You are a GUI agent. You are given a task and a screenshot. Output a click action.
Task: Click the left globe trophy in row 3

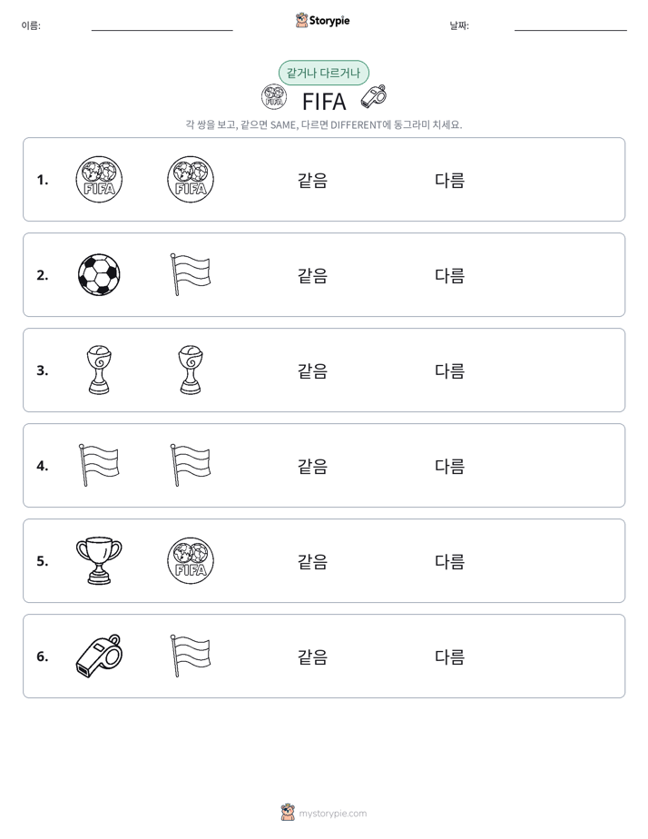click(x=99, y=370)
